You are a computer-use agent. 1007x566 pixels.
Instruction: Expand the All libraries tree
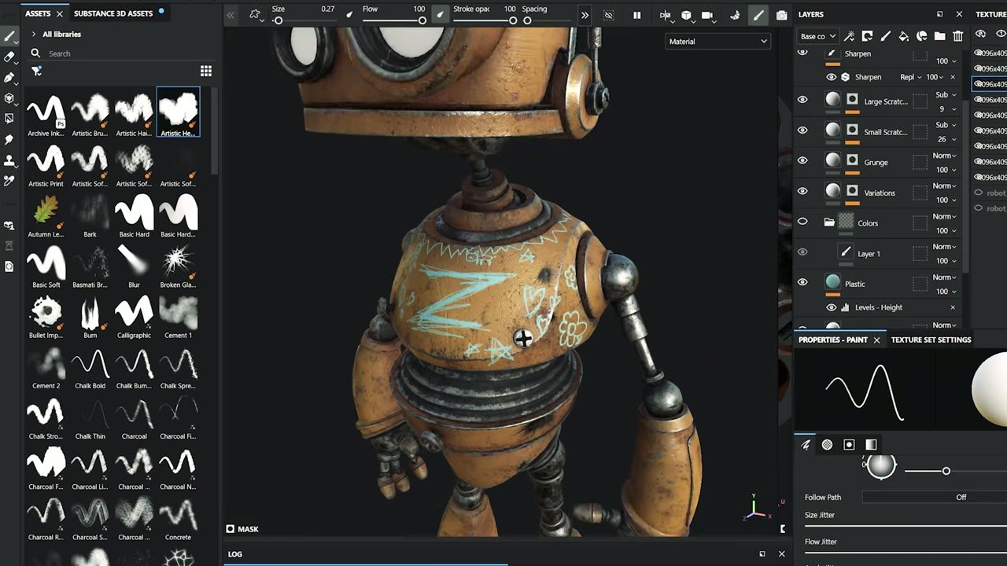tap(33, 35)
